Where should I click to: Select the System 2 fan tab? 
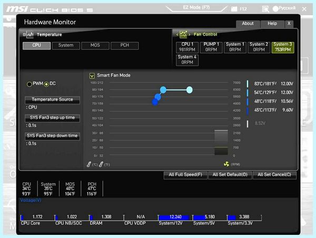tap(259, 47)
